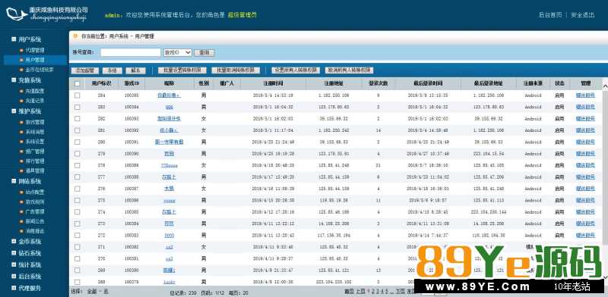The width and height of the screenshot is (608, 297).
Task: Open the 广告管理 sidebar item
Action: [x=34, y=211]
